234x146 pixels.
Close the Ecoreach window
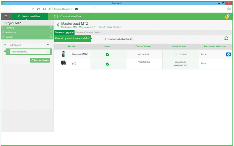pyautogui.click(x=229, y=3)
